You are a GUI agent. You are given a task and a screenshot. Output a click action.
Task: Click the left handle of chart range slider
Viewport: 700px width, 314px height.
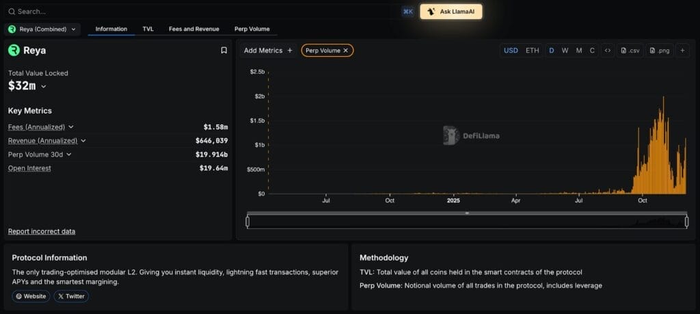(x=247, y=222)
